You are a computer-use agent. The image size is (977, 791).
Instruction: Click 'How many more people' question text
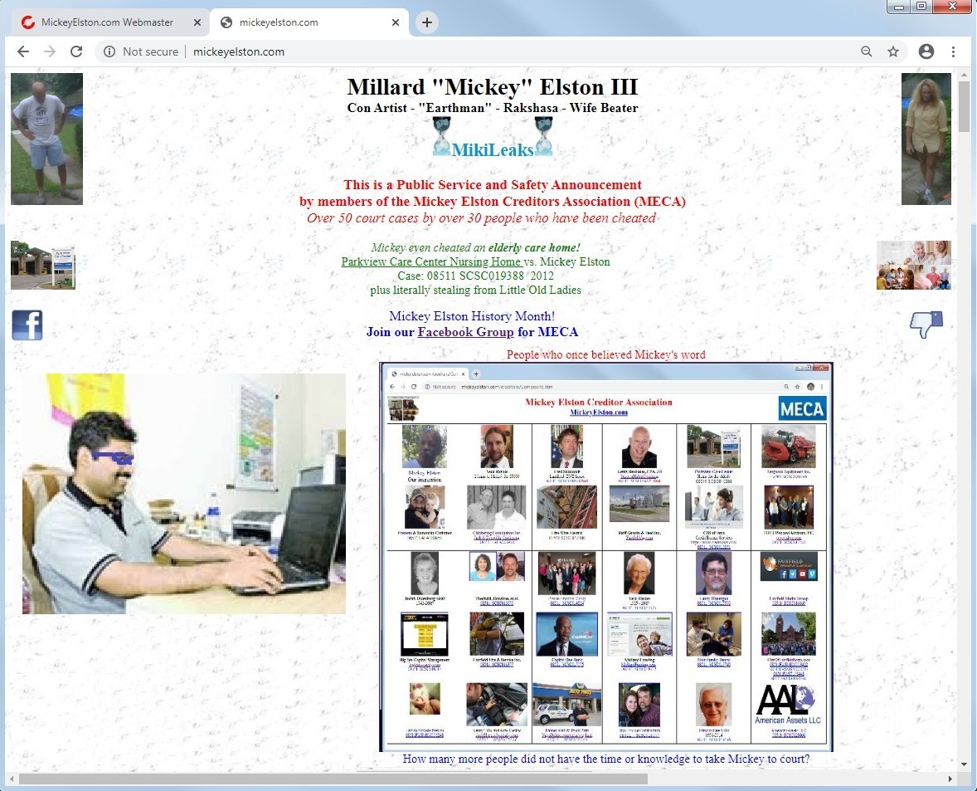[605, 759]
